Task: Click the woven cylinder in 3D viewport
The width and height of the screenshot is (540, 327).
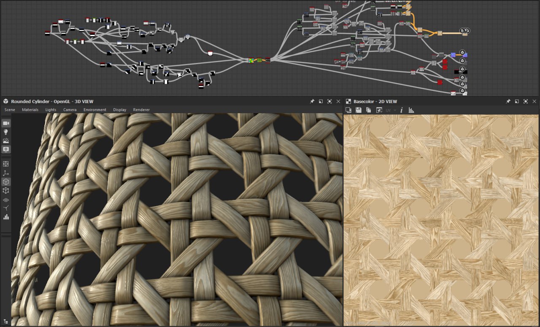Action: tap(177, 220)
